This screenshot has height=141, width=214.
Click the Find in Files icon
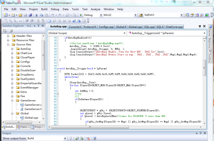tap(141, 15)
